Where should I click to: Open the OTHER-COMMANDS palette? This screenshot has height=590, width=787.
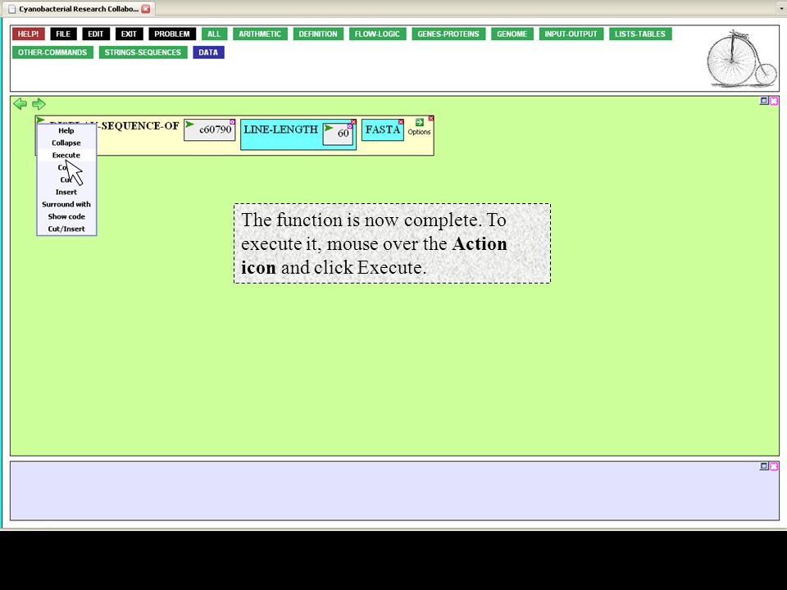tap(52, 52)
